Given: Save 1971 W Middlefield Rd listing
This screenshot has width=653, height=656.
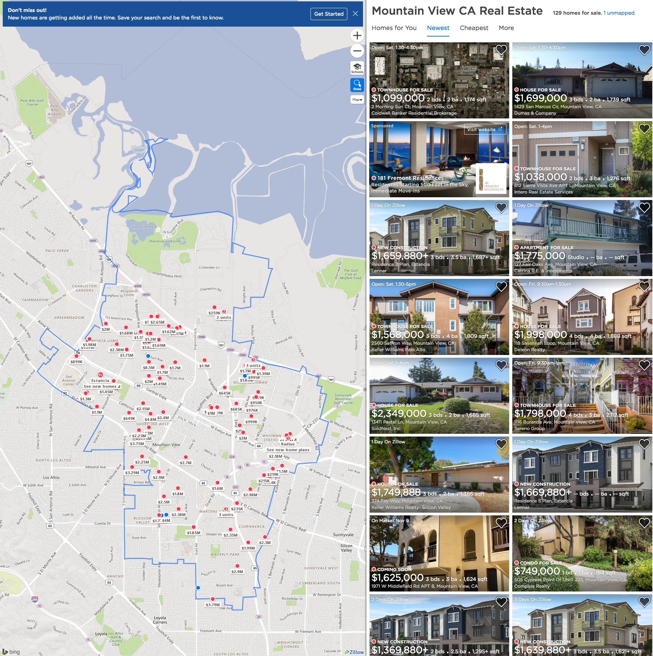Looking at the screenshot, I should (501, 523).
